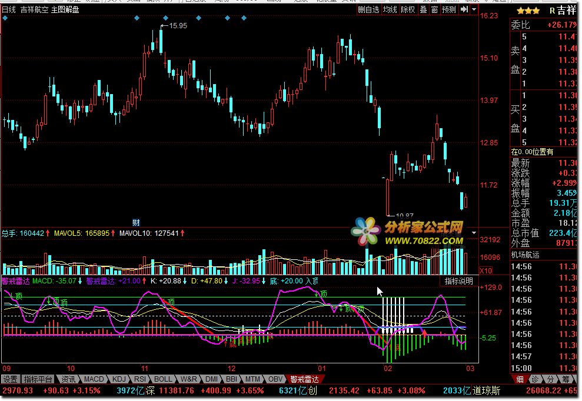
Task: Click the 创 index value 2135.42
Action: pos(344,390)
